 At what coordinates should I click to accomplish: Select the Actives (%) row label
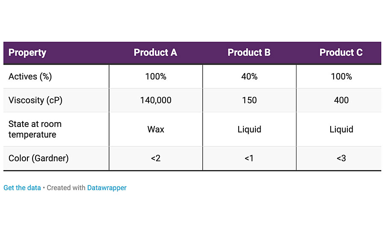tap(30, 76)
